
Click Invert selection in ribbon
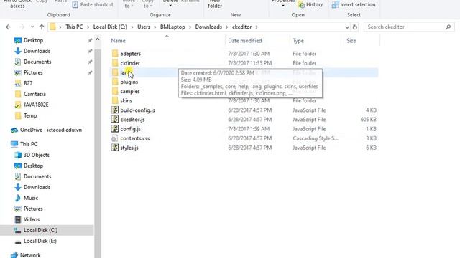(354, 5)
